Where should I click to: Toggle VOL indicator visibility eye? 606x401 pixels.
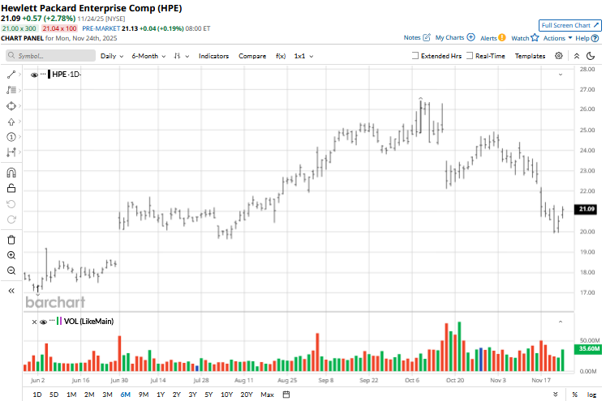pos(43,322)
